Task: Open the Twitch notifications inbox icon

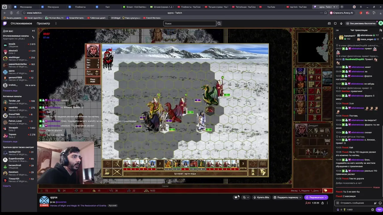Action: pos(329,23)
